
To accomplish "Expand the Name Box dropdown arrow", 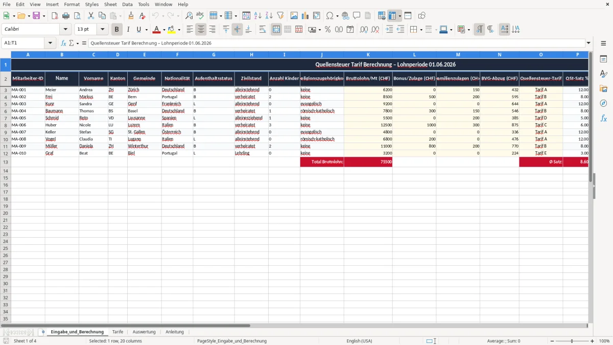I will [x=50, y=43].
